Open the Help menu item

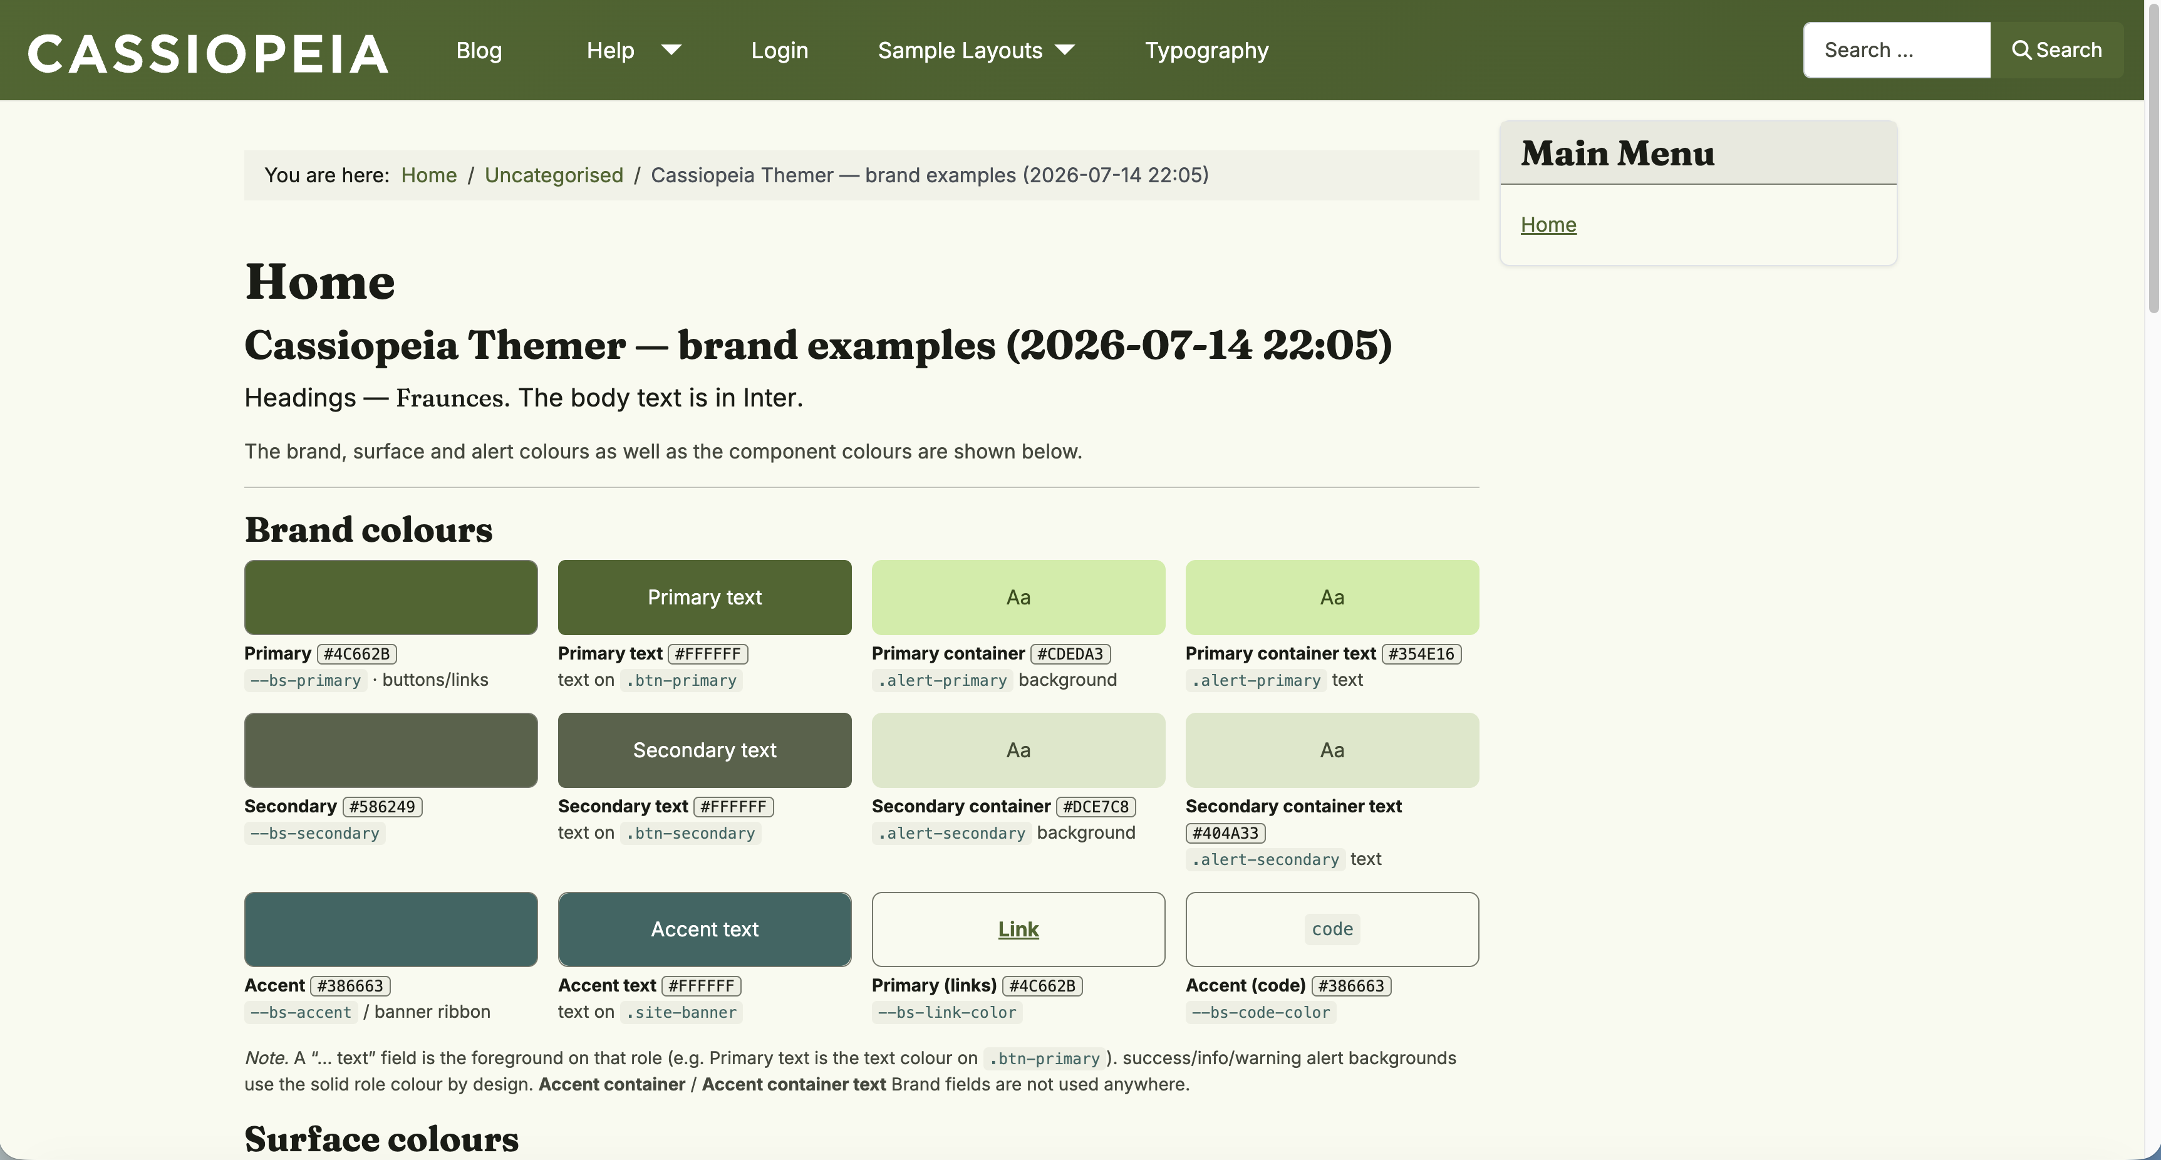pos(610,50)
